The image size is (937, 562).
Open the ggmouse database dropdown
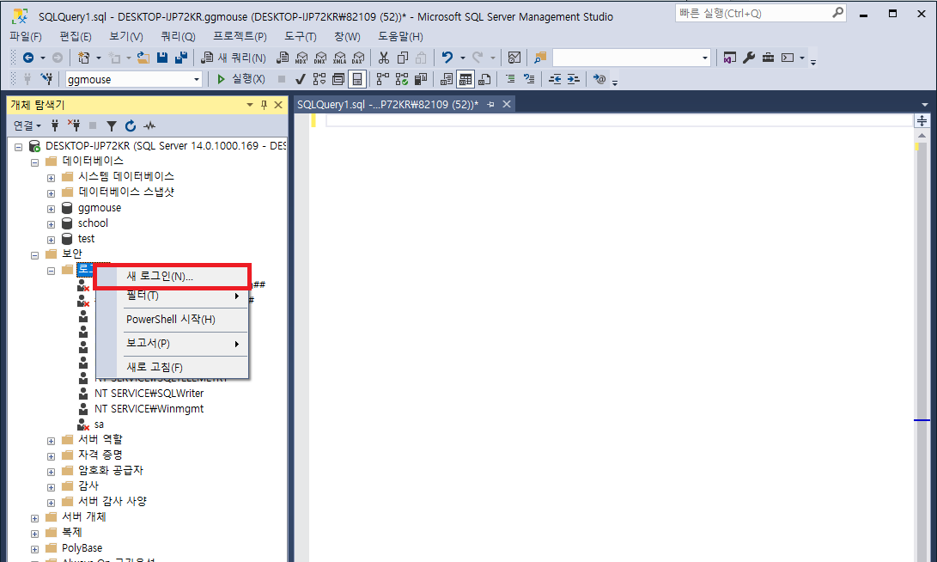point(196,80)
